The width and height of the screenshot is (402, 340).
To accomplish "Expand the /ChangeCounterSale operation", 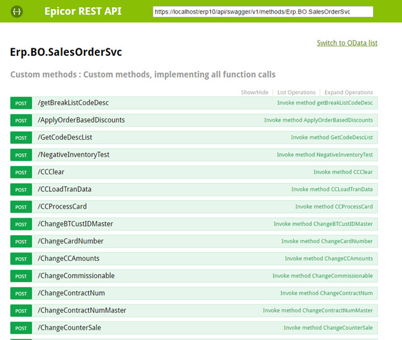I will [x=69, y=328].
